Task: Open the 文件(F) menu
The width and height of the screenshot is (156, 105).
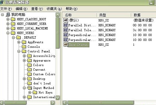Action: 6,9
